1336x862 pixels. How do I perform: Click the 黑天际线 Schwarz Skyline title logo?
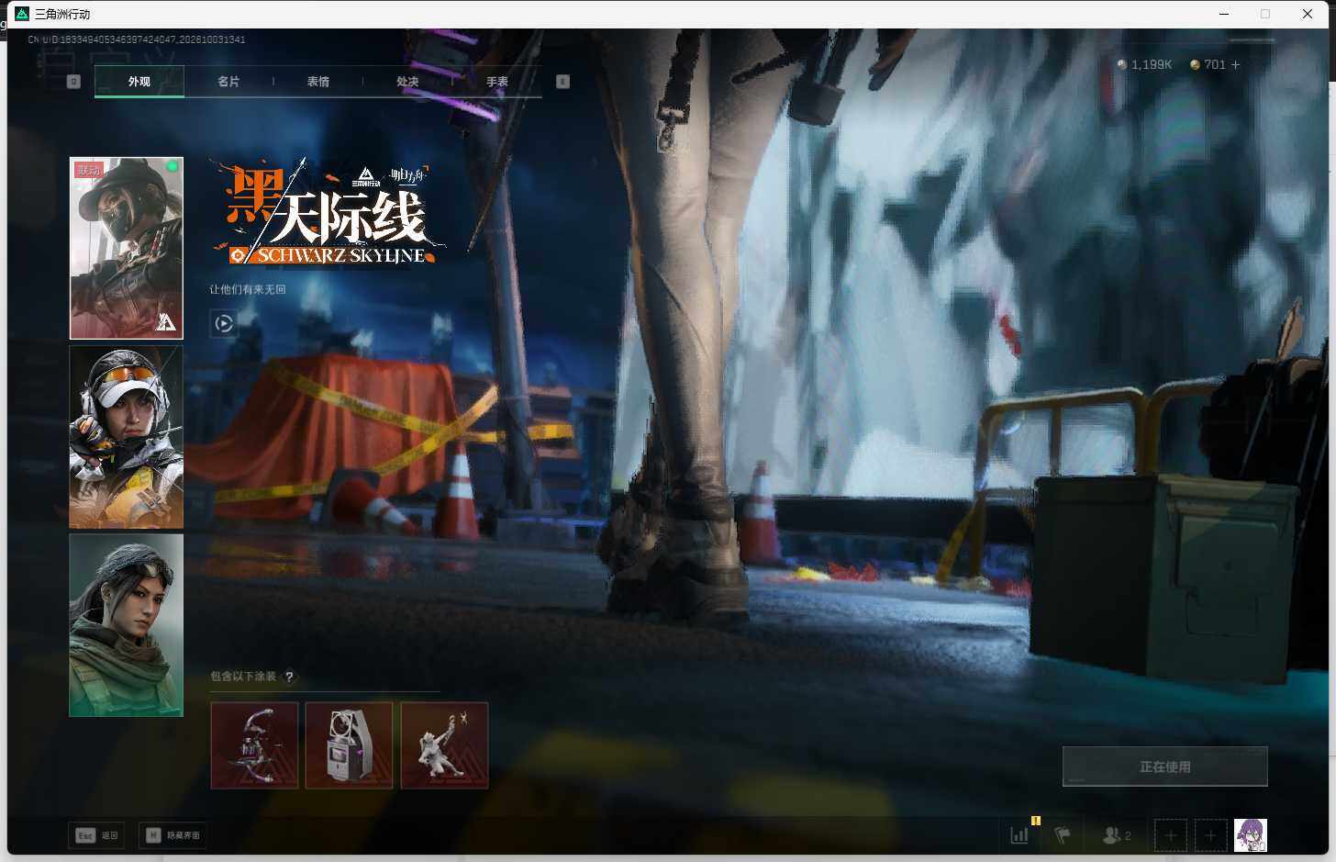point(328,214)
